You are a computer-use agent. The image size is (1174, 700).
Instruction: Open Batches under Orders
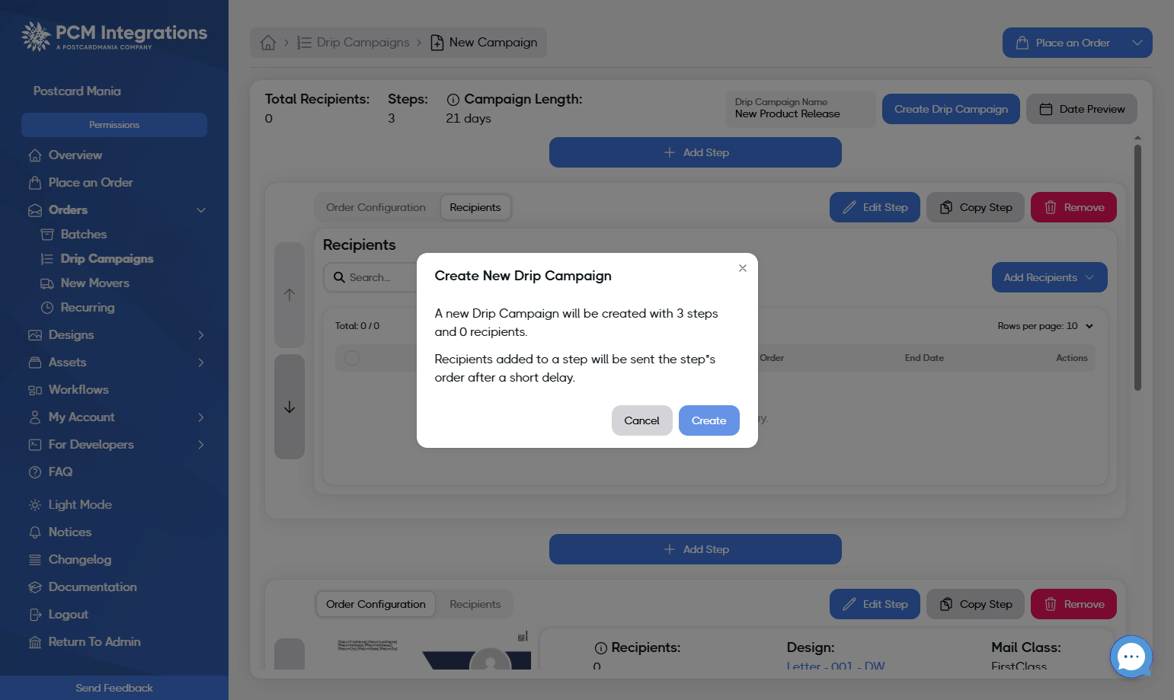coord(83,234)
